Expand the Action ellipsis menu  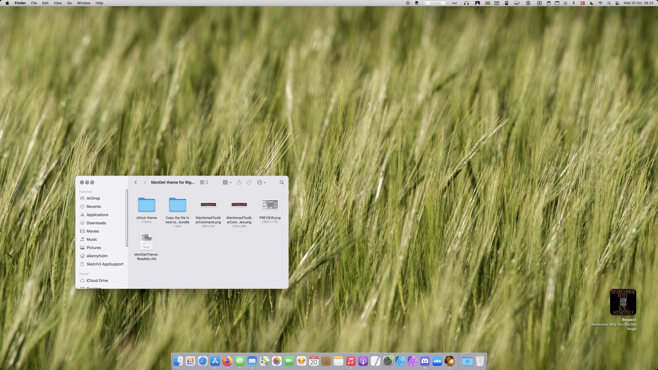[x=261, y=182]
